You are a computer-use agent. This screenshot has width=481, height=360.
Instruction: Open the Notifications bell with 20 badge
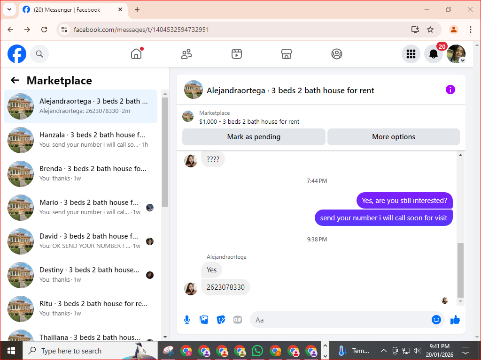434,54
